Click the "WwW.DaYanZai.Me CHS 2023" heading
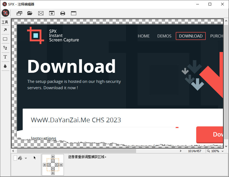 pos(76,120)
